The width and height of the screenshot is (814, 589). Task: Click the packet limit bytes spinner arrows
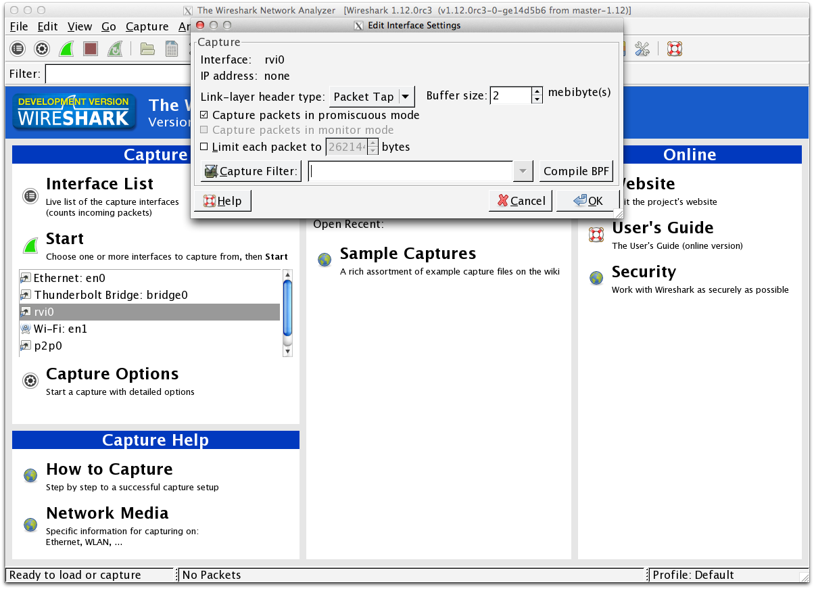click(x=373, y=147)
